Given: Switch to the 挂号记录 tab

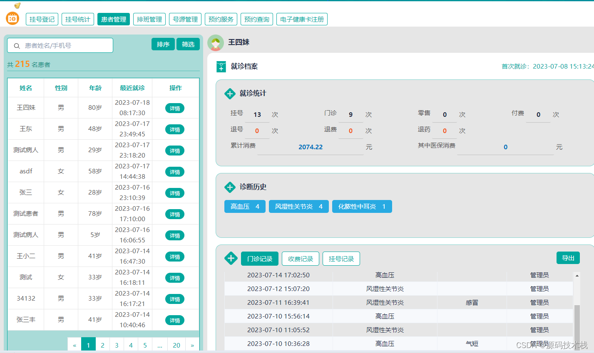Looking at the screenshot, I should (341, 258).
